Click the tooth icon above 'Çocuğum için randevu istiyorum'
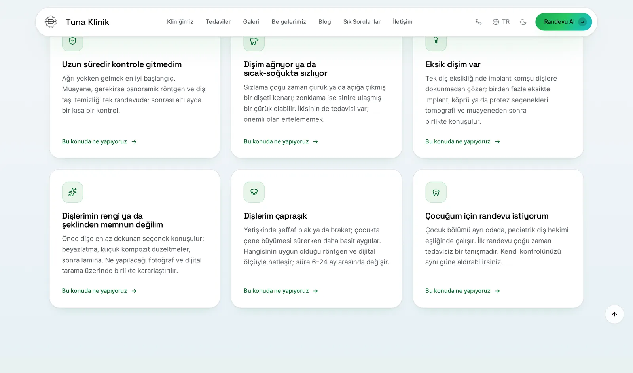The image size is (633, 373). [x=436, y=192]
